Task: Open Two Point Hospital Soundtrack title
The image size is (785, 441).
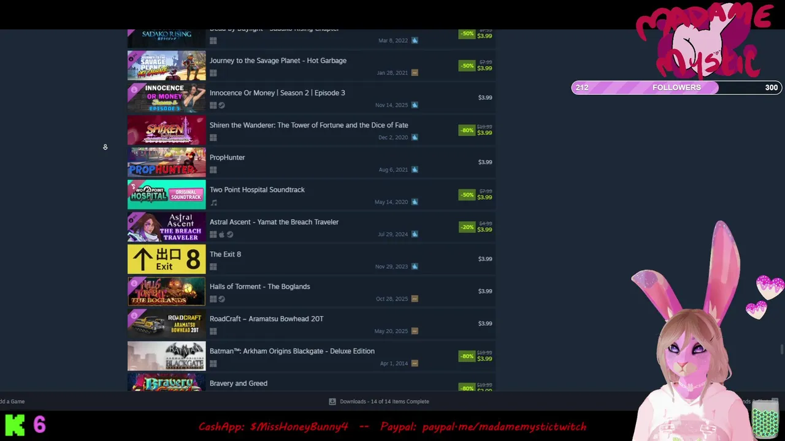Action: 257,190
